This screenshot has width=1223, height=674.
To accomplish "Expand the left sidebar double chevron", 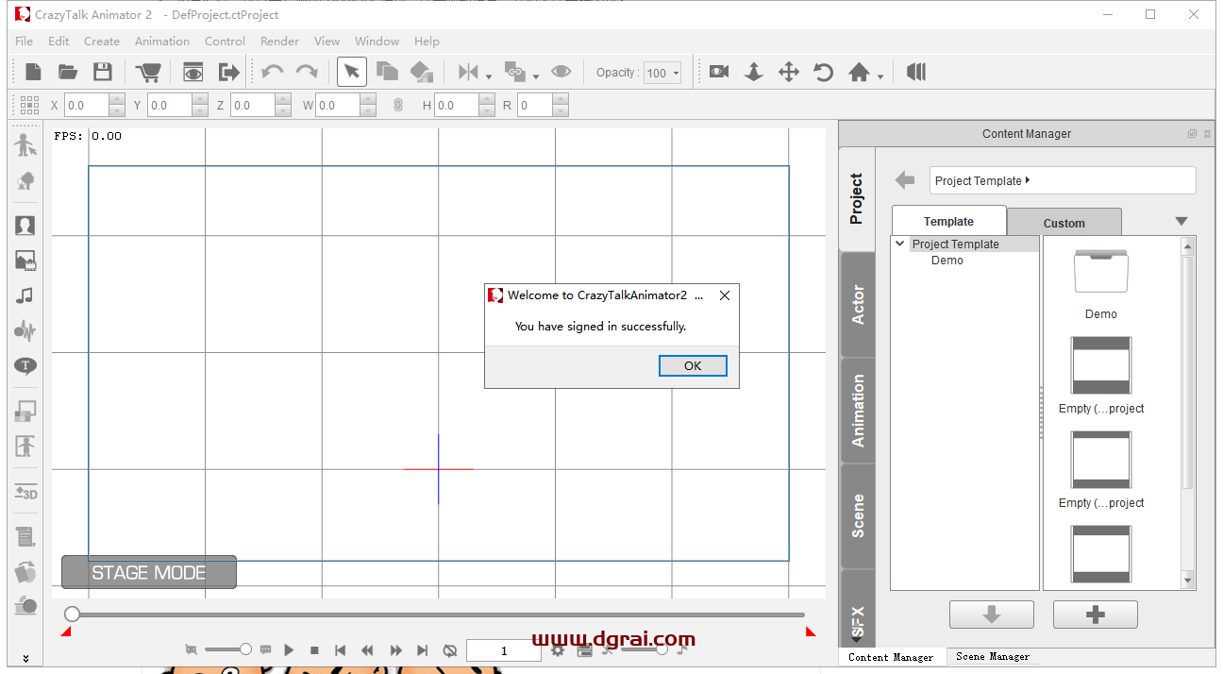I will point(25,658).
